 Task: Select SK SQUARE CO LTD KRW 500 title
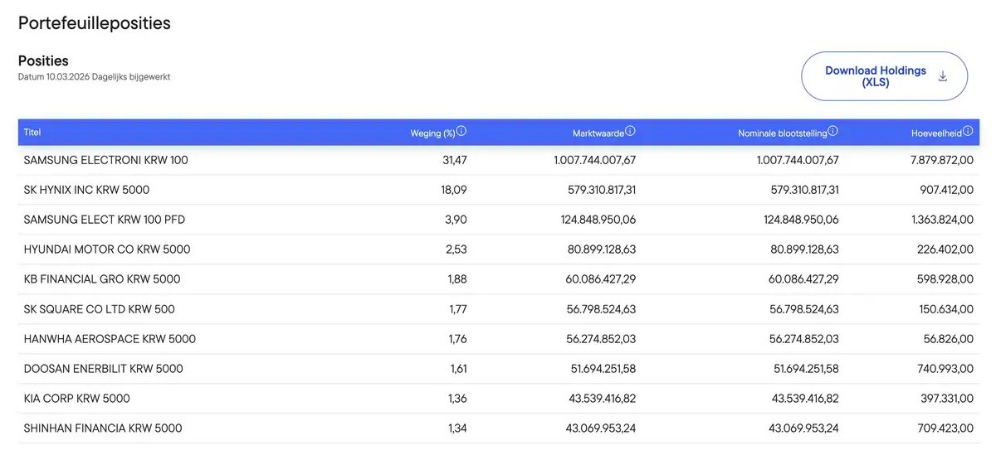(x=100, y=309)
